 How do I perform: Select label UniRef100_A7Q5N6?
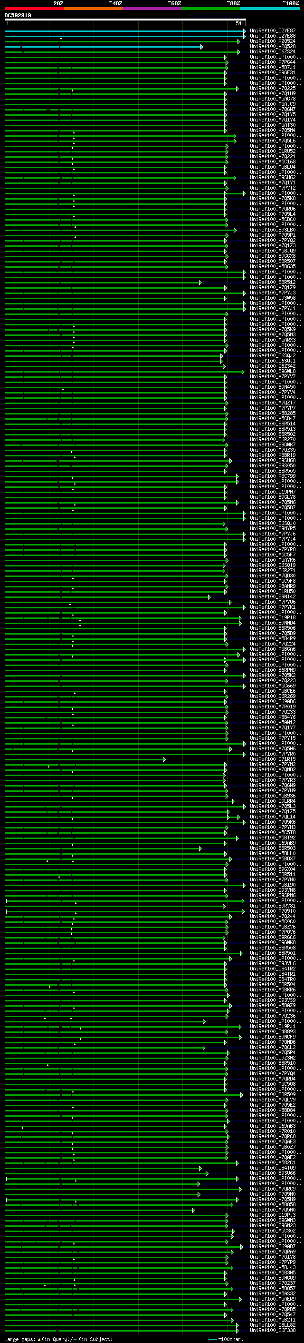click(x=273, y=748)
